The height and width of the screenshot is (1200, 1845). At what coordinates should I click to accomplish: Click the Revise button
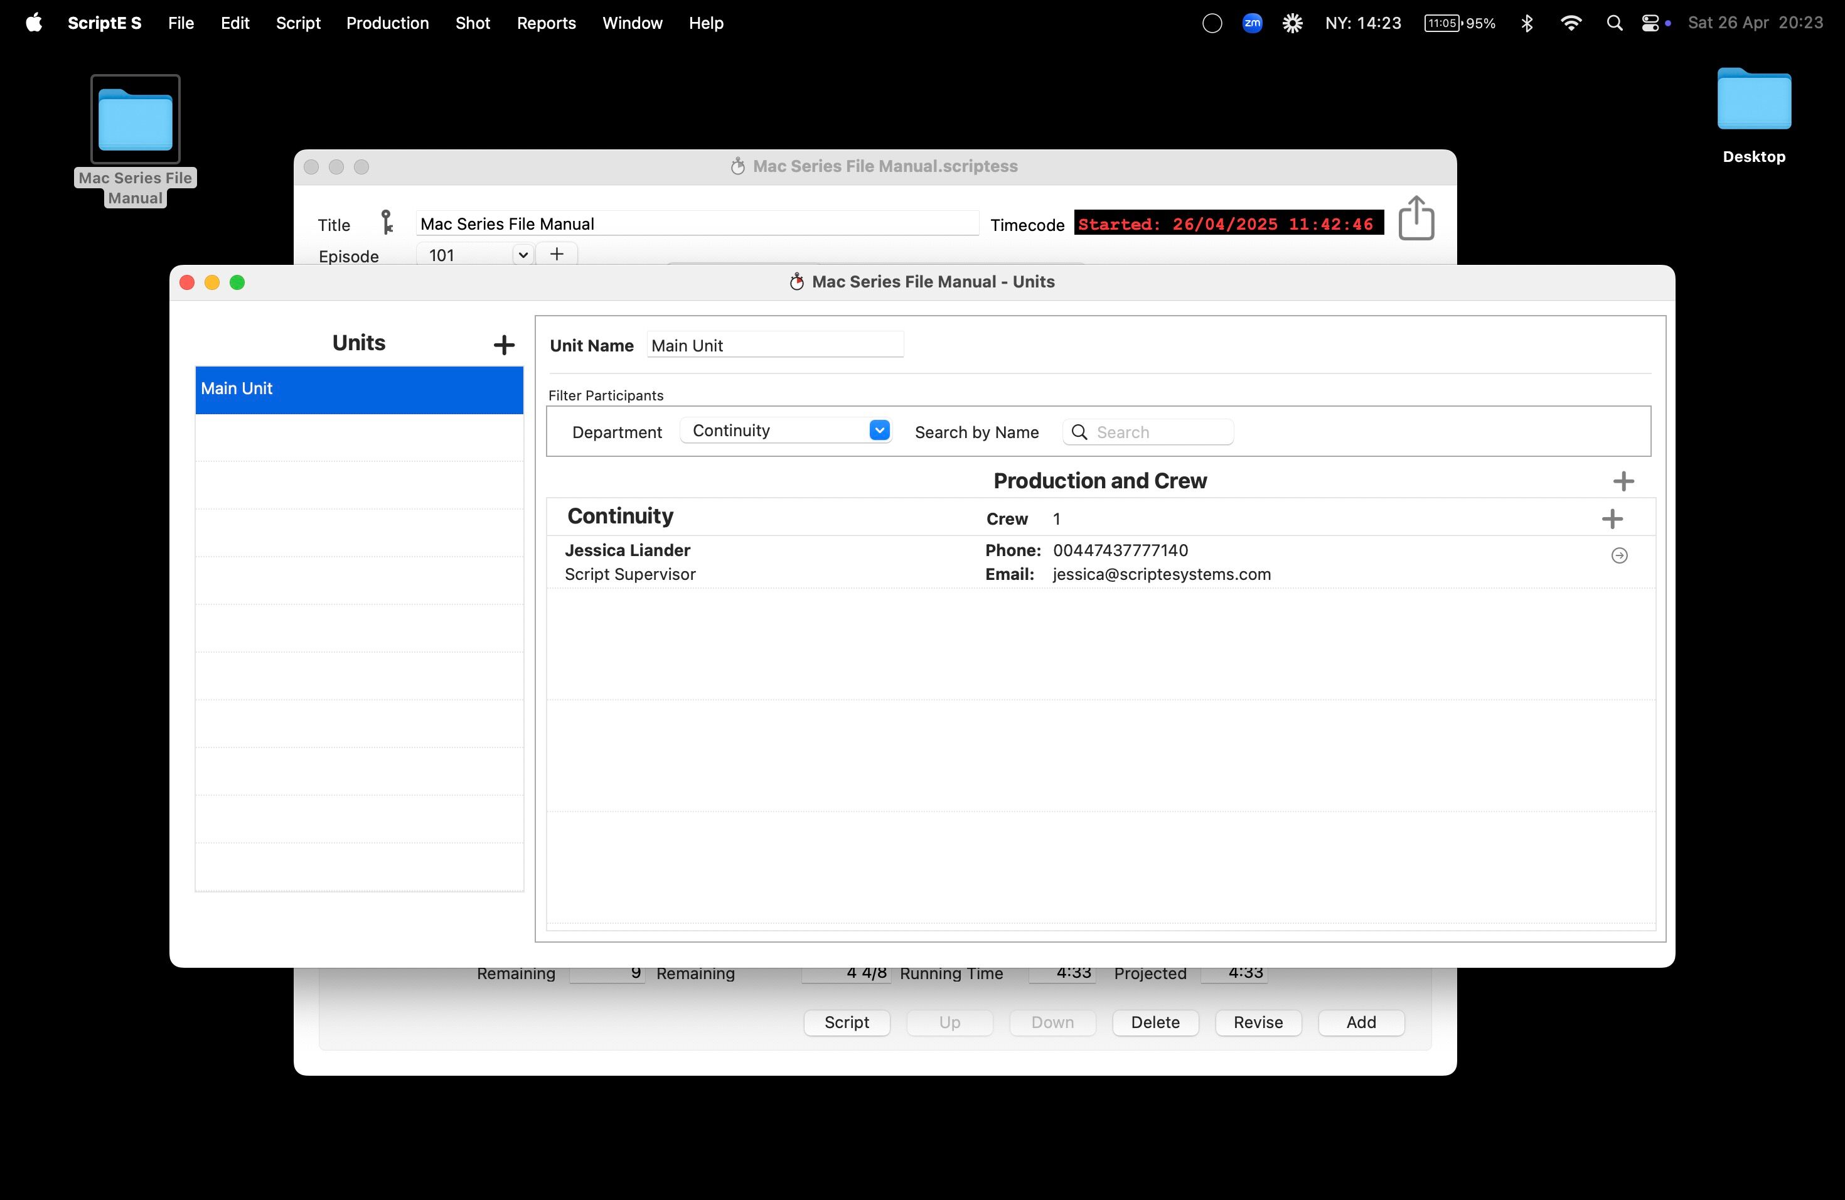1258,1022
